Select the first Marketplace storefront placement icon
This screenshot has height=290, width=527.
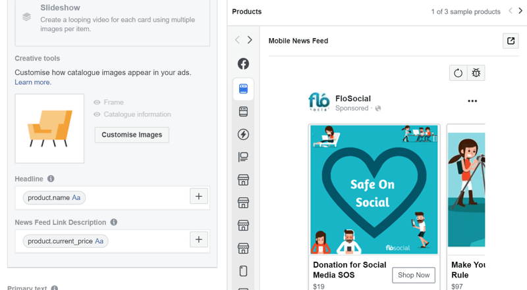243,180
